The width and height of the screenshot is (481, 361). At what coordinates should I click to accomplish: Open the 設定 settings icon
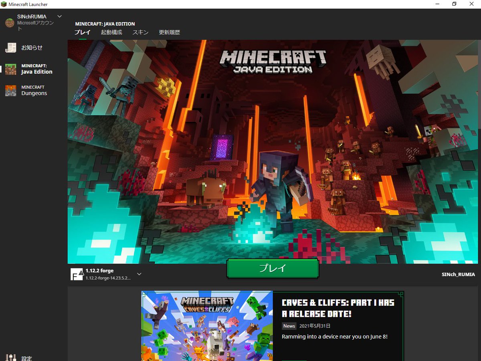click(x=11, y=357)
